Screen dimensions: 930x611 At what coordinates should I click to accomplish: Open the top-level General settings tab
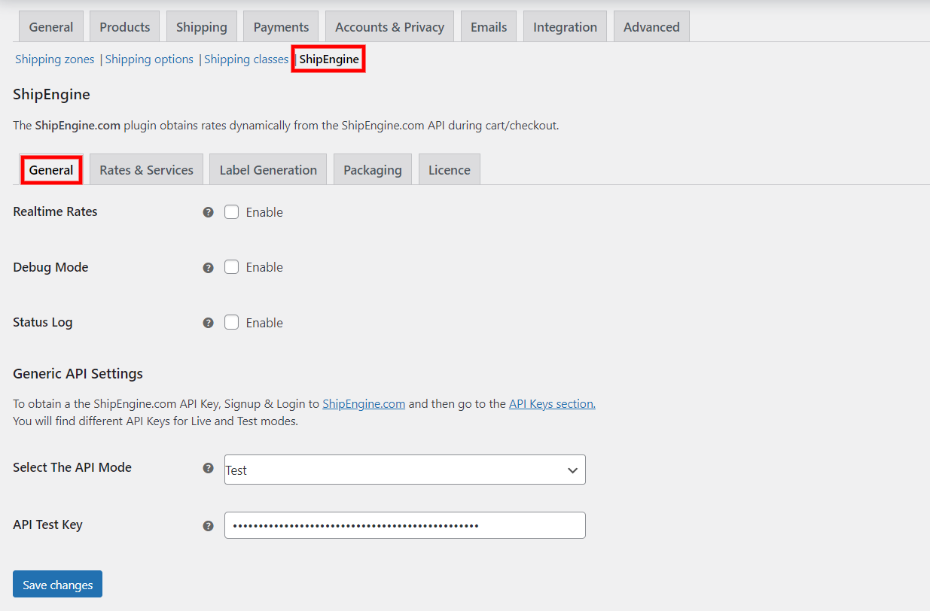(51, 27)
